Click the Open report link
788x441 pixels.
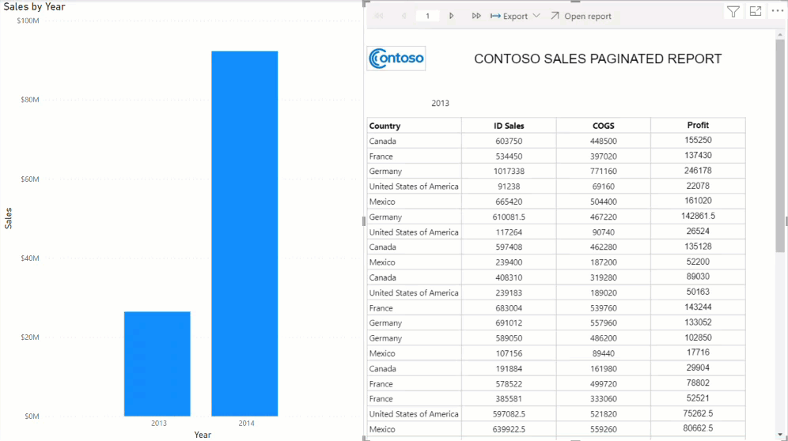pyautogui.click(x=588, y=16)
